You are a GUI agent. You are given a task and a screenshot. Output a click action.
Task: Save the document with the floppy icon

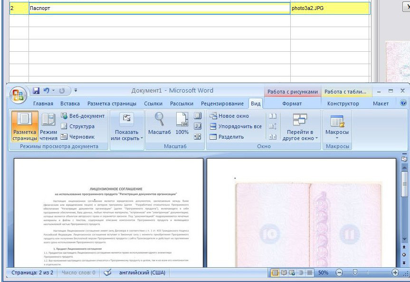click(36, 90)
